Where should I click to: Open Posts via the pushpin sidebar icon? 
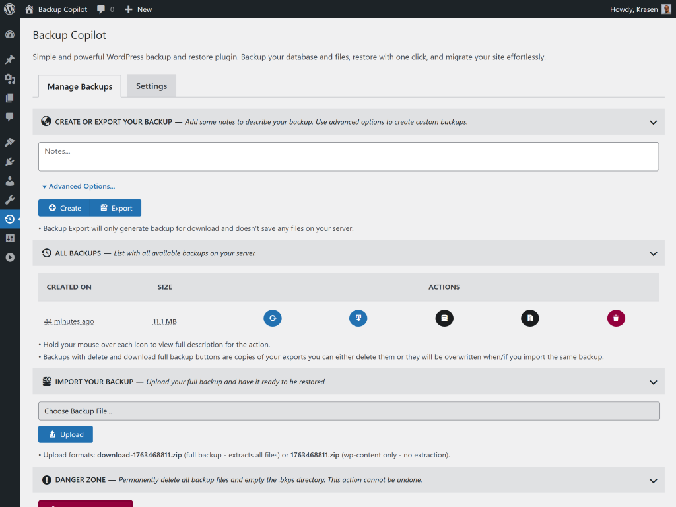9,59
